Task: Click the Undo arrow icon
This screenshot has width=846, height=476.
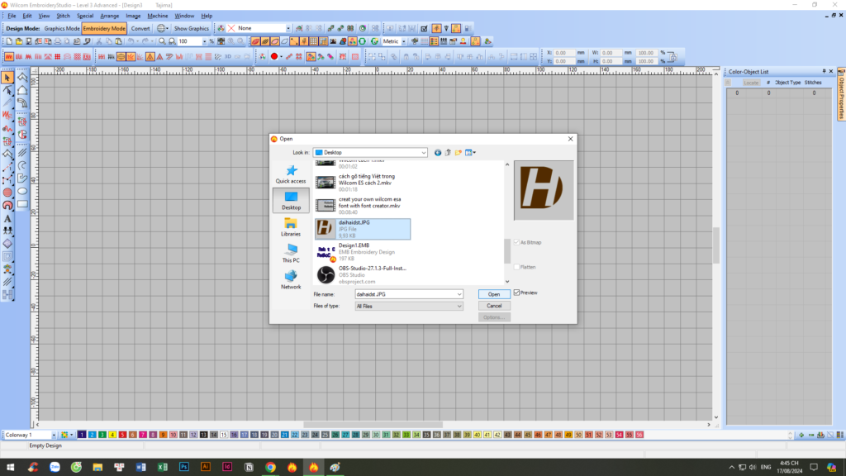Action: point(131,41)
